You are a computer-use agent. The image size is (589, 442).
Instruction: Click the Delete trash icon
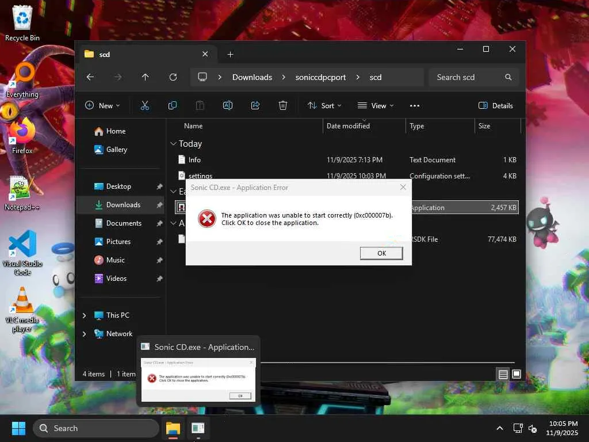click(283, 106)
